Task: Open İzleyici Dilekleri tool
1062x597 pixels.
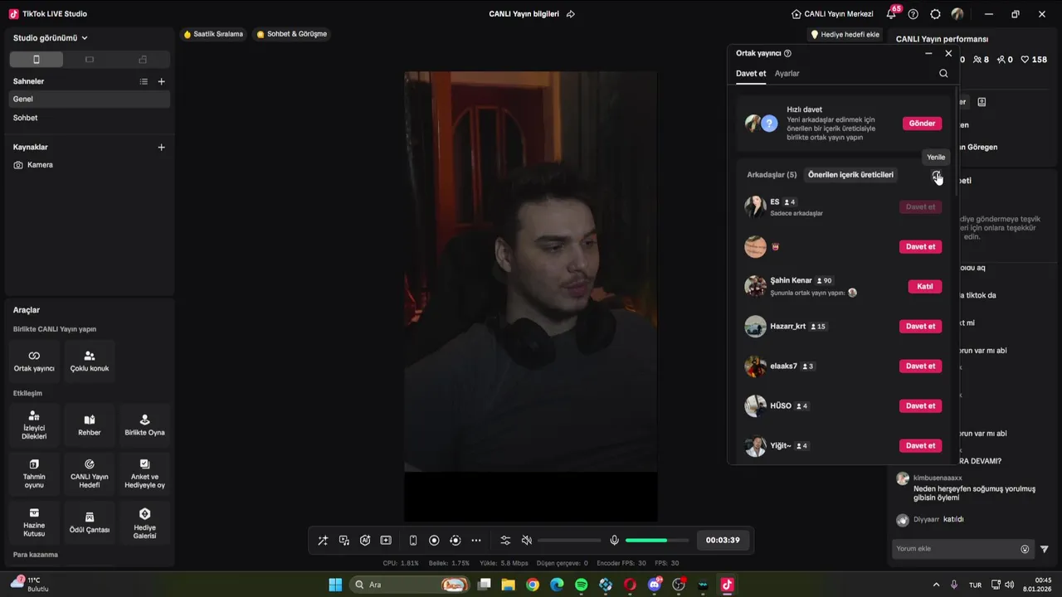Action: point(34,425)
